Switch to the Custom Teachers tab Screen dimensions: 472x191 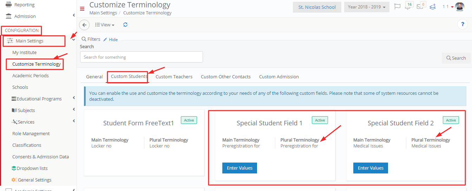pos(174,77)
